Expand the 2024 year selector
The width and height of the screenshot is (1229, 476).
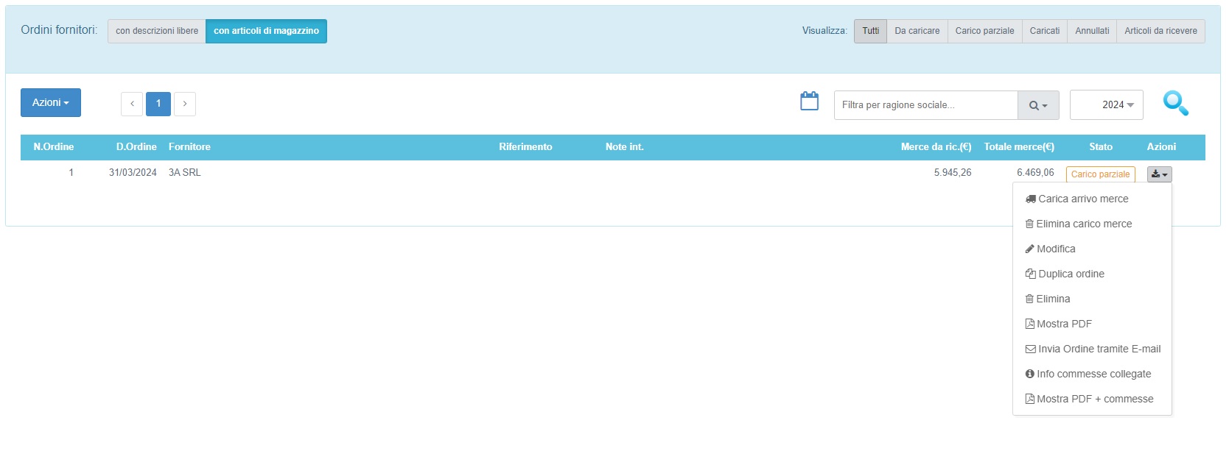click(x=1107, y=105)
